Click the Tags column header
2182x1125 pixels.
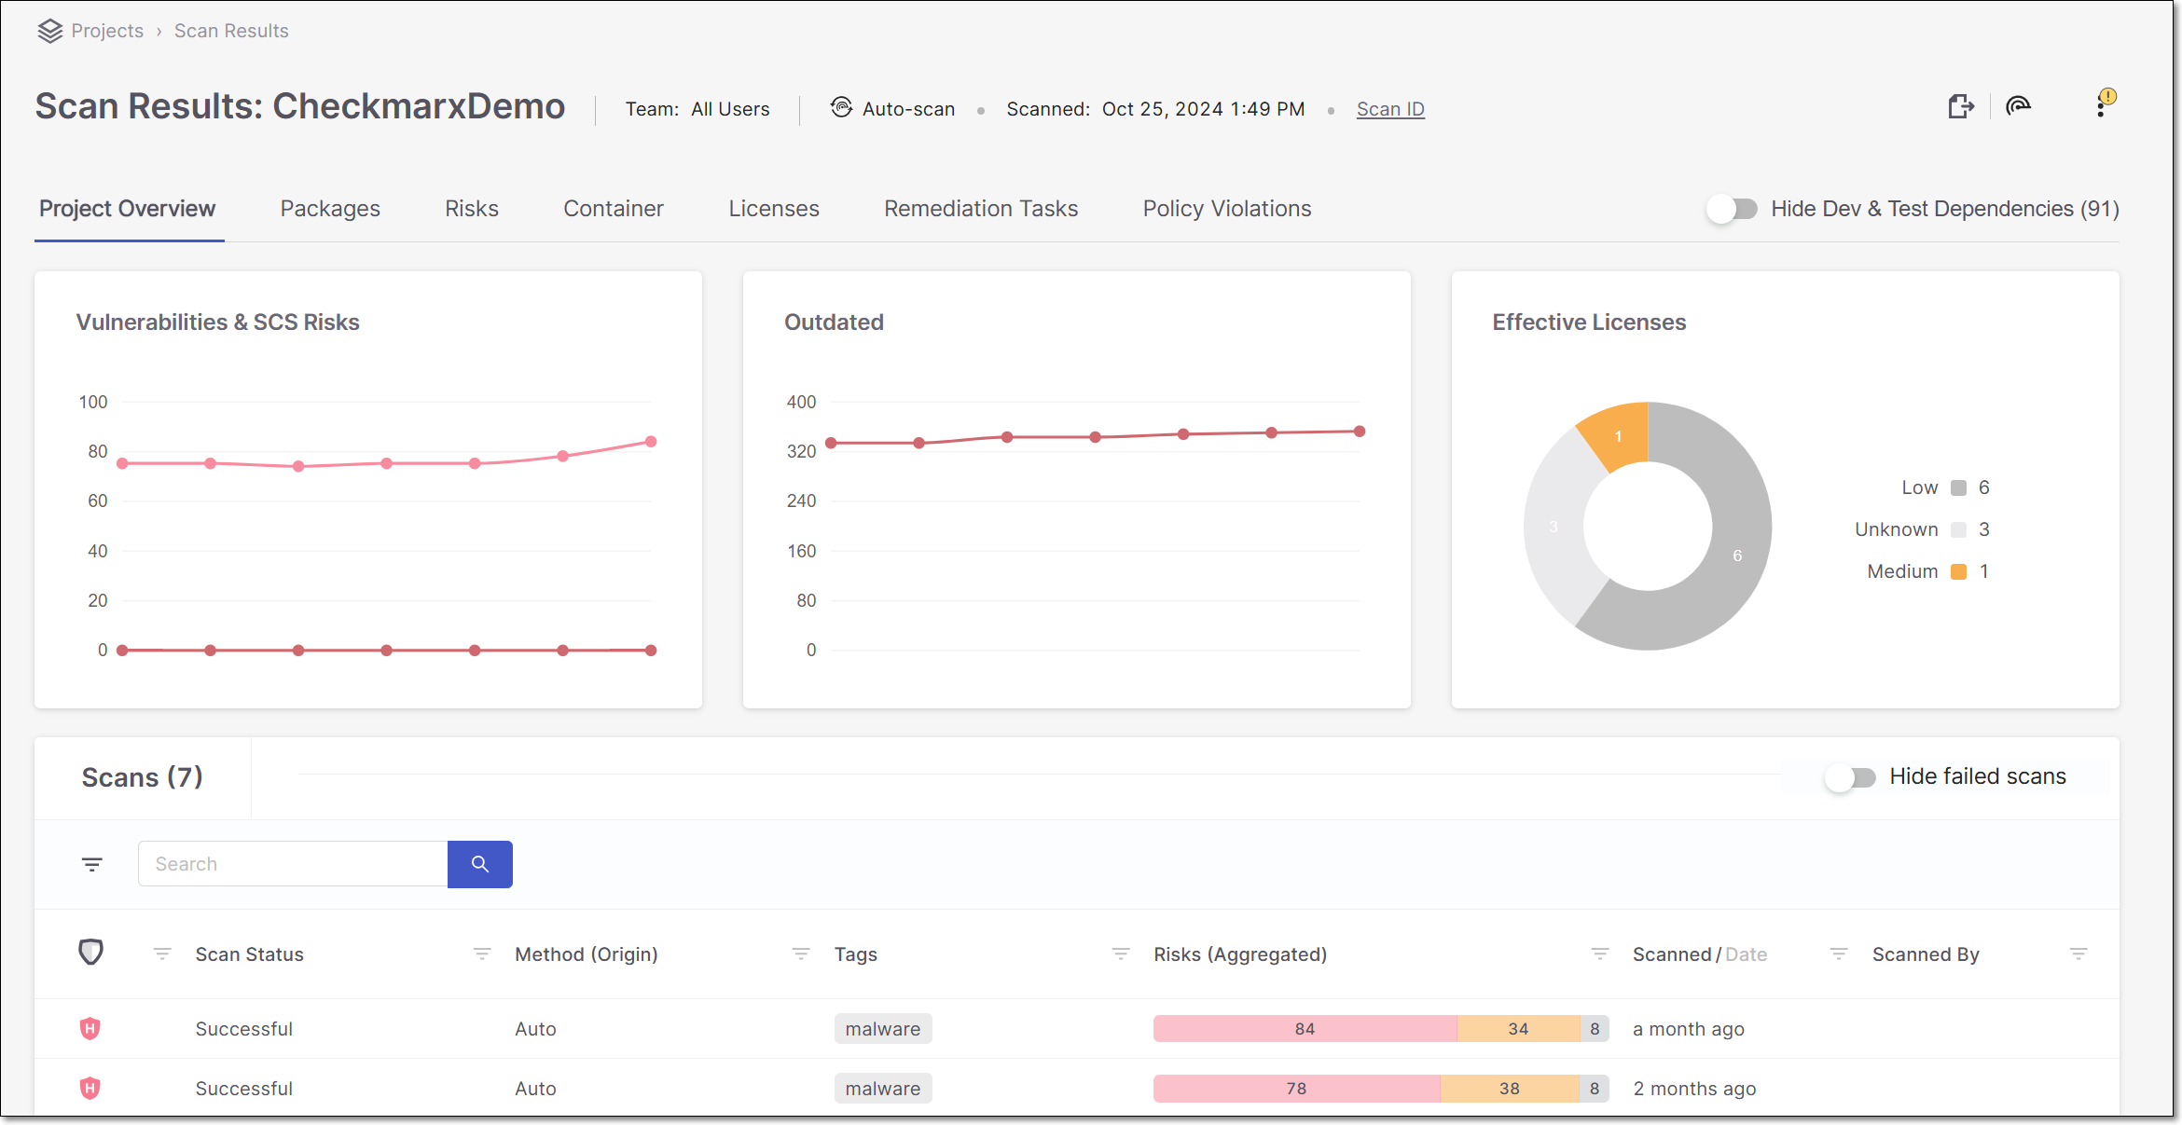point(856,954)
